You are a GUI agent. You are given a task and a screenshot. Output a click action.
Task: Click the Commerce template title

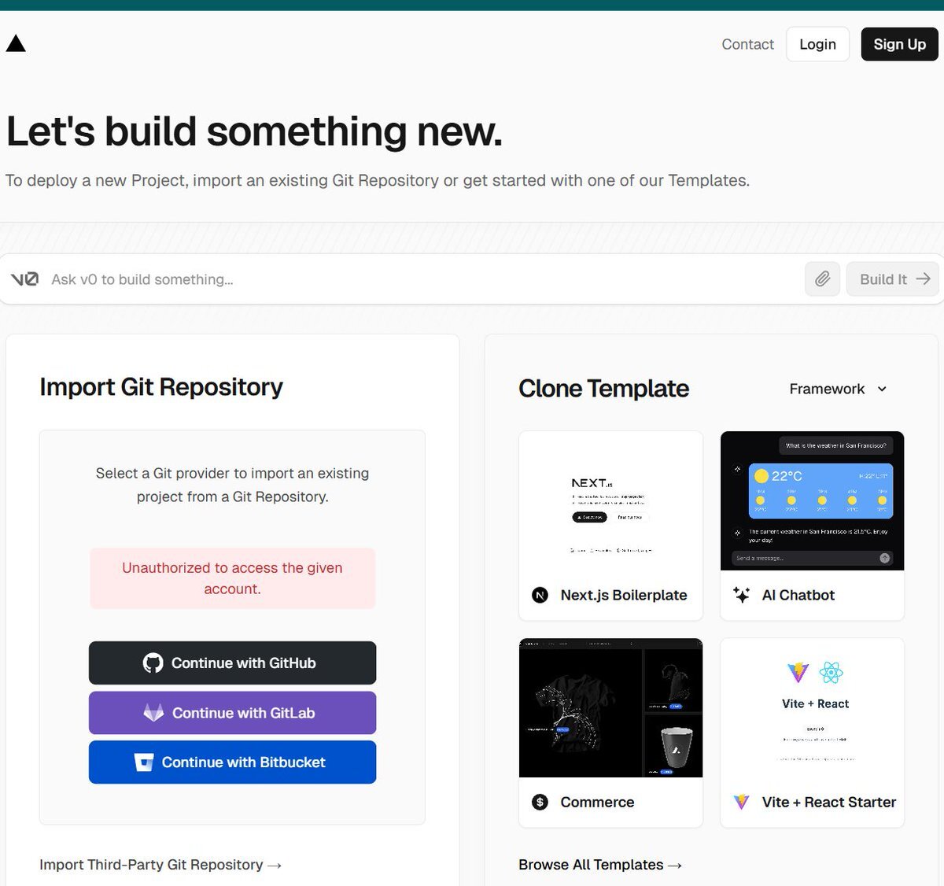coord(597,802)
